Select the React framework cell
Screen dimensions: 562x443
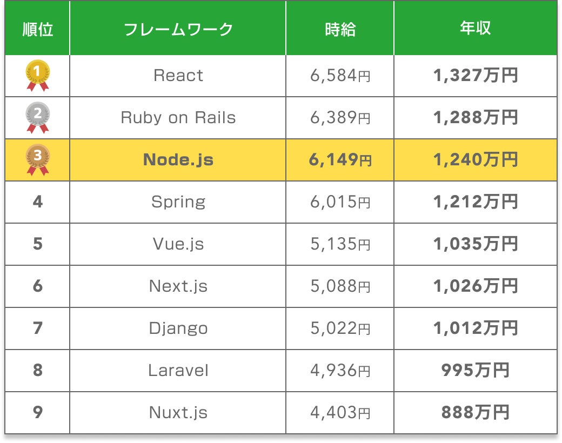click(178, 76)
